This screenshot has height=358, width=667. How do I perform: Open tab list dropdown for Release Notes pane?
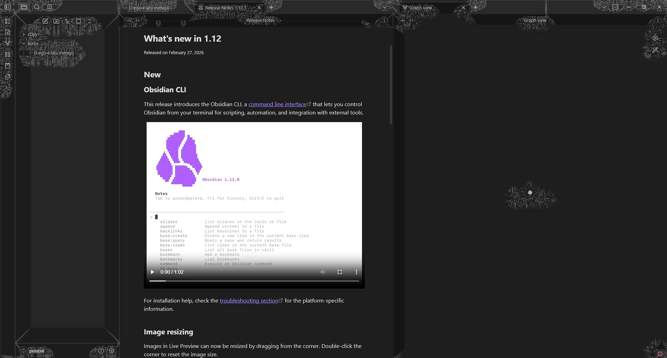[385, 7]
